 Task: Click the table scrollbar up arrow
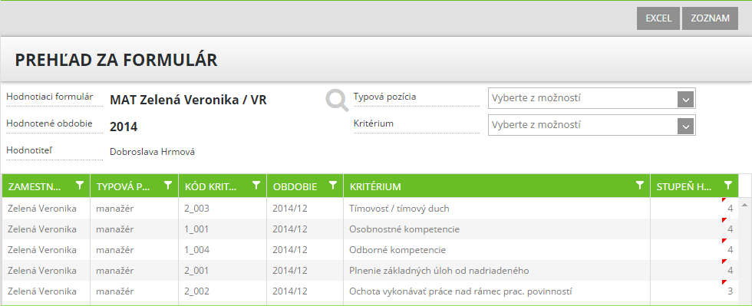pyautogui.click(x=745, y=205)
